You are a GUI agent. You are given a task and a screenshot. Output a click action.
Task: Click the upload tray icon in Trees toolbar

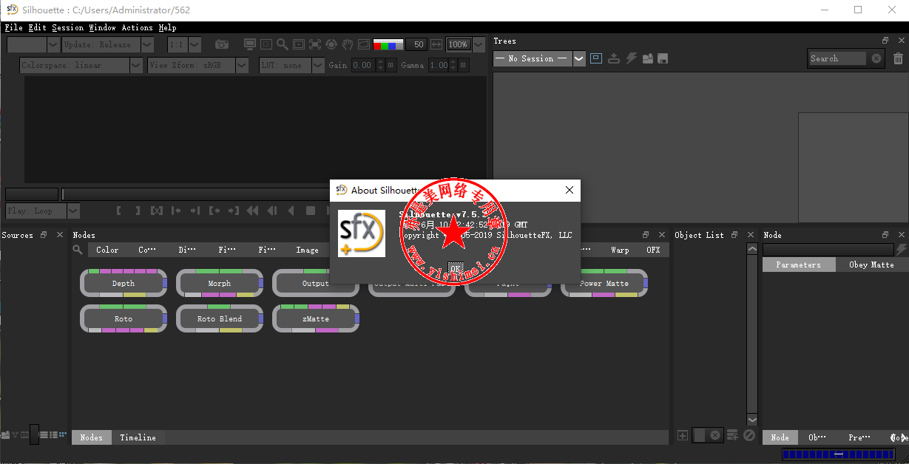(x=614, y=58)
